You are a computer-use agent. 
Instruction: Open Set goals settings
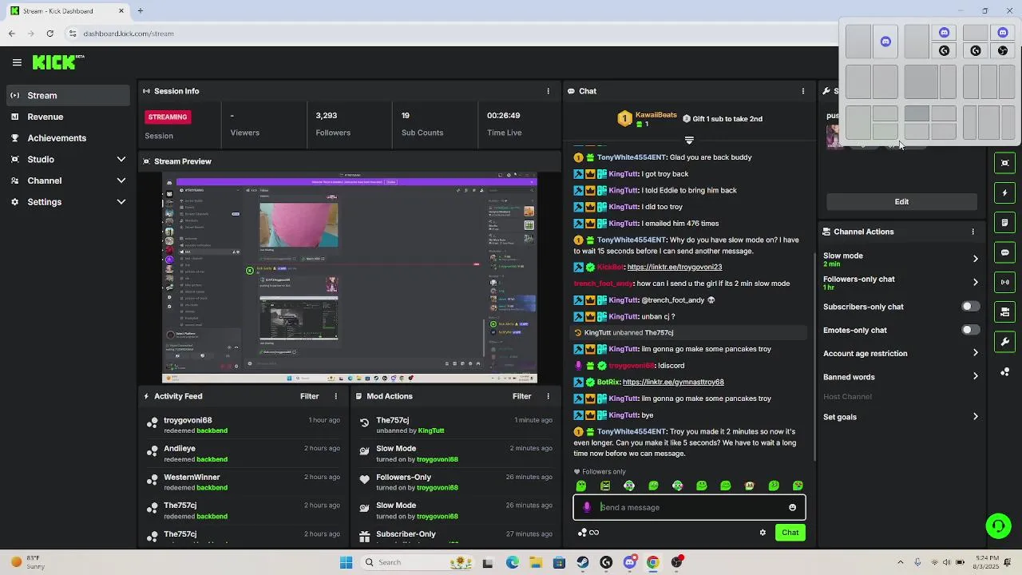901,417
